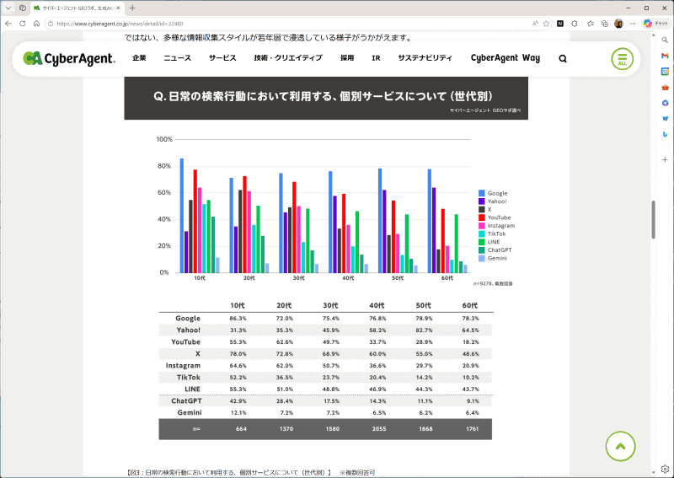Open the workspaces tab icon
The image size is (674, 478).
[x=23, y=8]
